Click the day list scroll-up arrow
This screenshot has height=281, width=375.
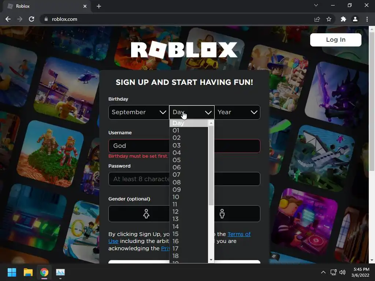point(211,123)
